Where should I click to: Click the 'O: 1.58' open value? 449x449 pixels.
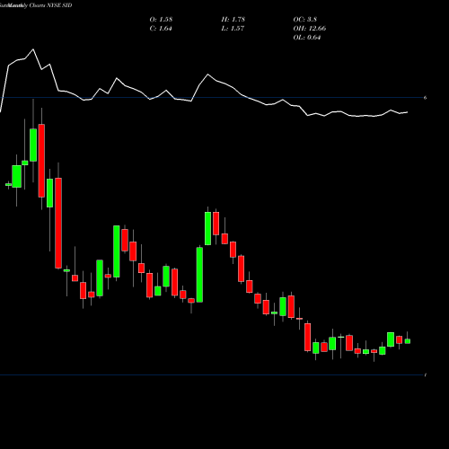(x=161, y=20)
